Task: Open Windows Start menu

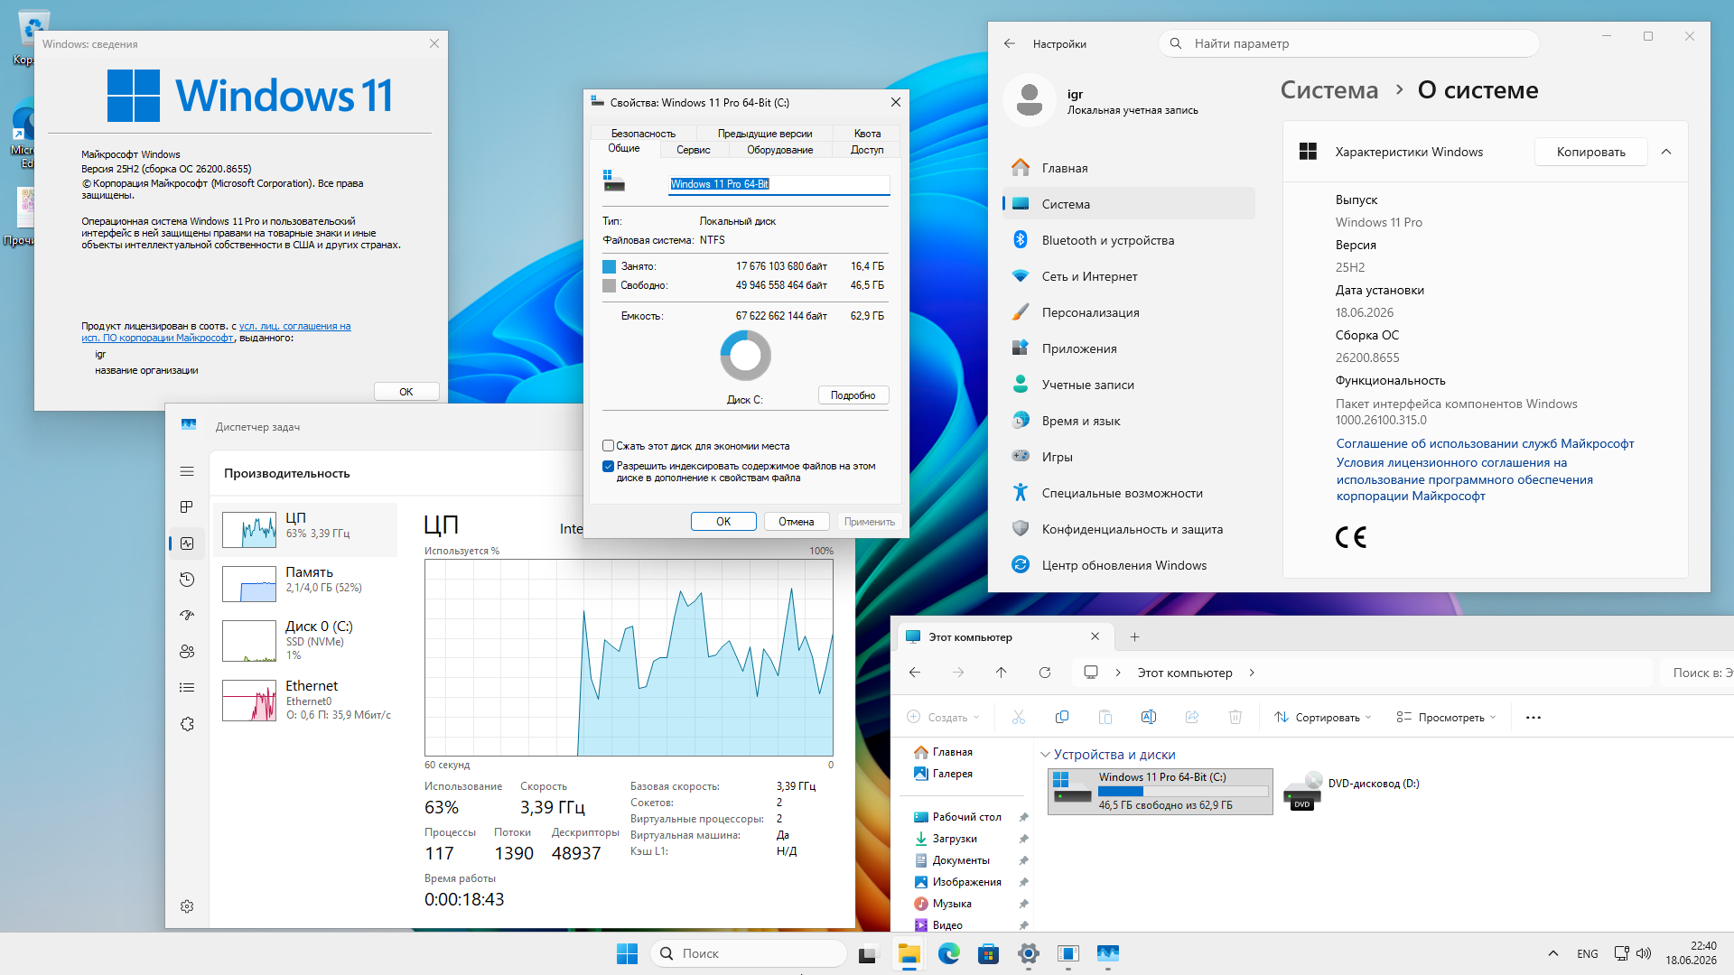Action: click(x=627, y=953)
